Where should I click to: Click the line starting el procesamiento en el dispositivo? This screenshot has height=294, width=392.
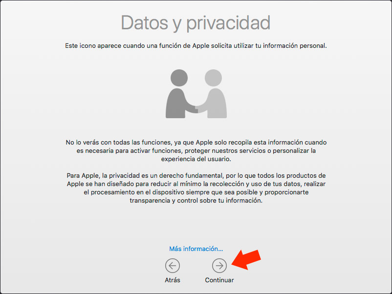point(196,192)
